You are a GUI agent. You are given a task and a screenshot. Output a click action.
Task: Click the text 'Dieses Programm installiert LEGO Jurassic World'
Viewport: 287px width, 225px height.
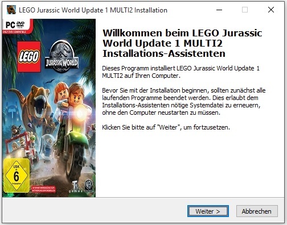[181, 72]
